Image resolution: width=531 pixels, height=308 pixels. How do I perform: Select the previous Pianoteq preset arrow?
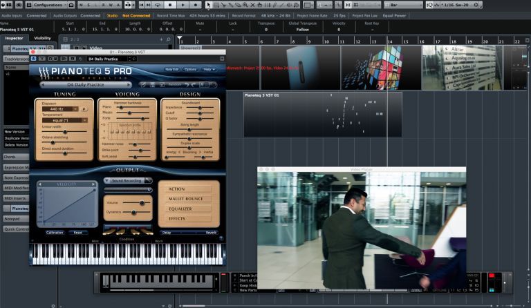[43, 85]
